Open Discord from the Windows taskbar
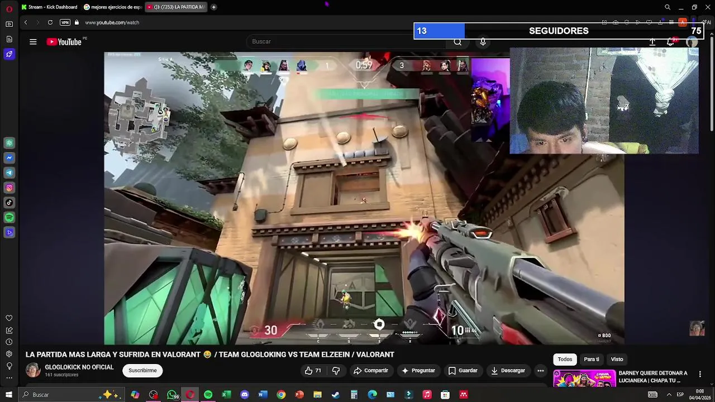Image resolution: width=715 pixels, height=402 pixels. 245,395
